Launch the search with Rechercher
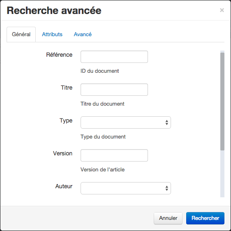Image resolution: width=231 pixels, height=231 pixels. [x=205, y=218]
